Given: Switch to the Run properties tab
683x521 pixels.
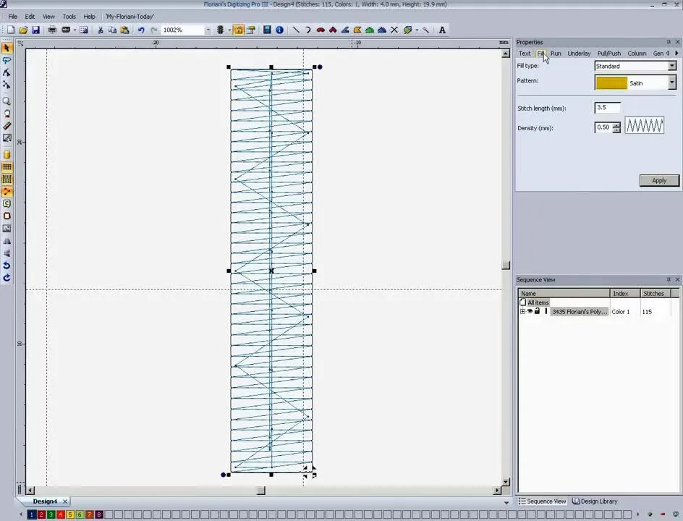Looking at the screenshot, I should [x=556, y=53].
